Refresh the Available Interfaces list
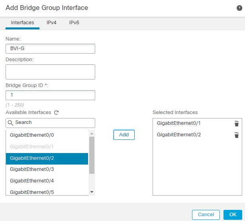 coord(56,112)
